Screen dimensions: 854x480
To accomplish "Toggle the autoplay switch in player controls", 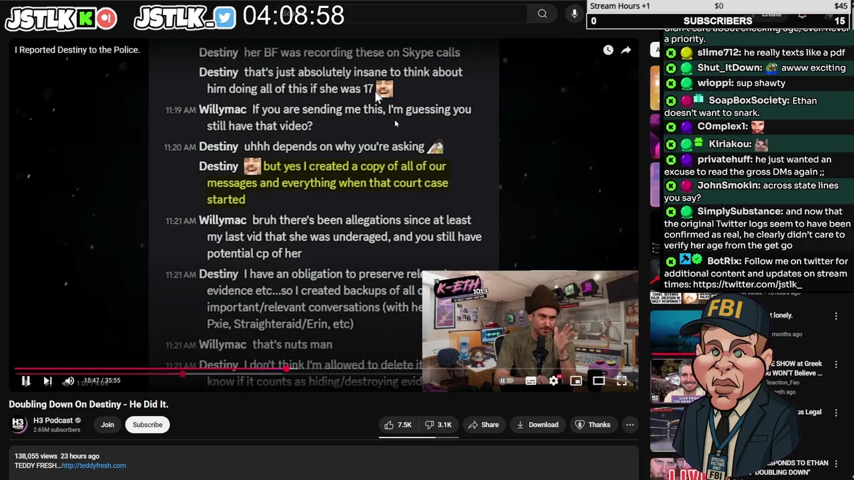I will click(x=507, y=381).
